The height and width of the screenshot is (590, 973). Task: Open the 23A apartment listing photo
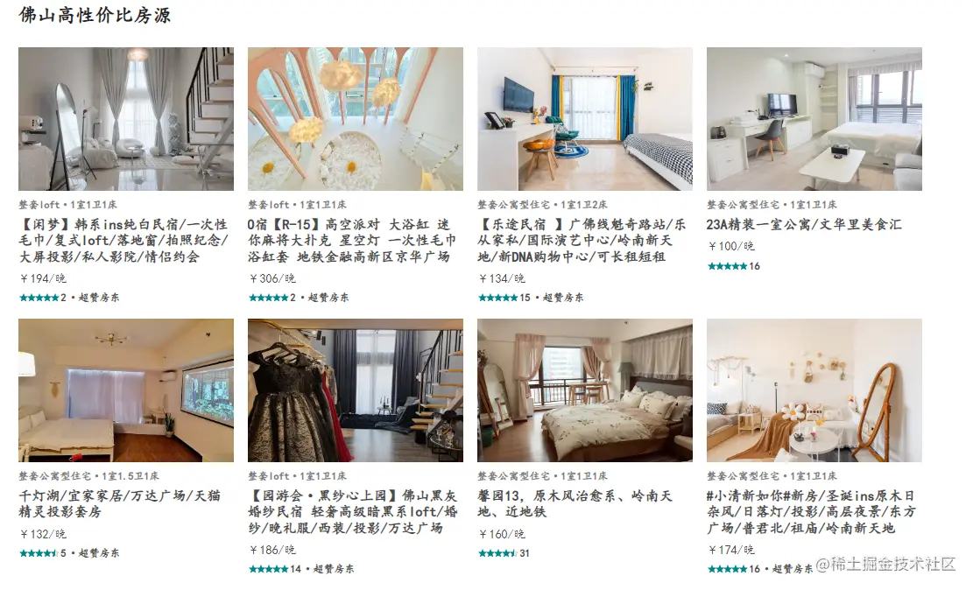point(814,119)
